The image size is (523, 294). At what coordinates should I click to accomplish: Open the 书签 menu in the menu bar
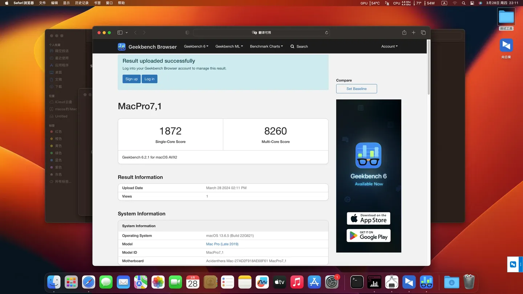97,3
